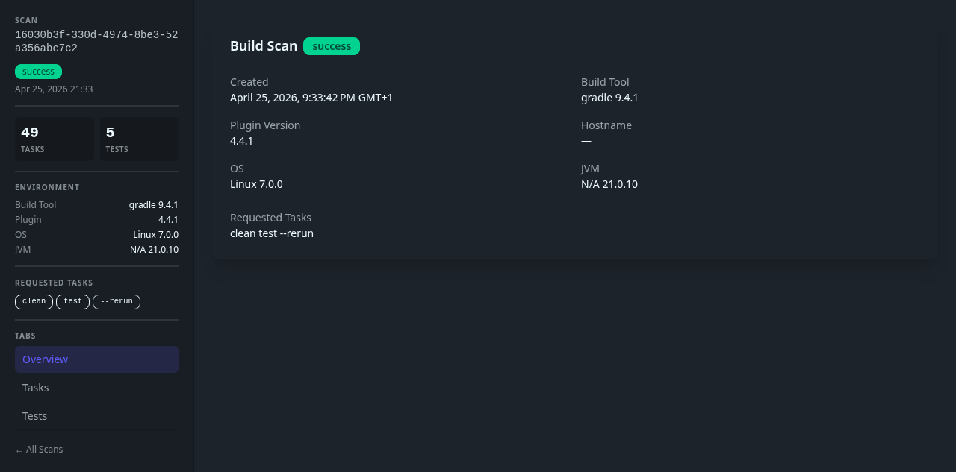Click the Build Tool value gradle 9.4.1
The width and height of the screenshot is (956, 472).
(x=609, y=97)
